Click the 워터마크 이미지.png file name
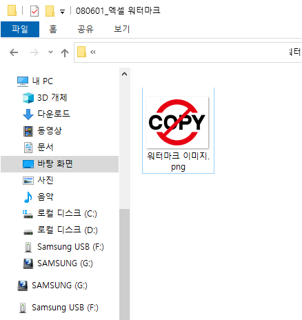The width and height of the screenshot is (302, 320). [x=178, y=161]
